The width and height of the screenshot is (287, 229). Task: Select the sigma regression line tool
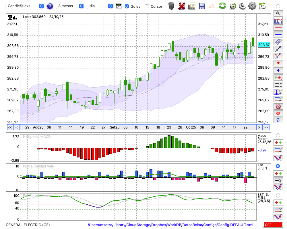[278, 56]
